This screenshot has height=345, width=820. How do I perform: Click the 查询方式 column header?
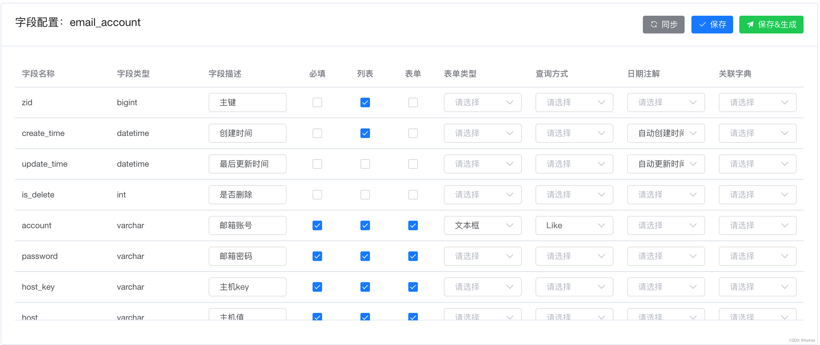pos(552,74)
